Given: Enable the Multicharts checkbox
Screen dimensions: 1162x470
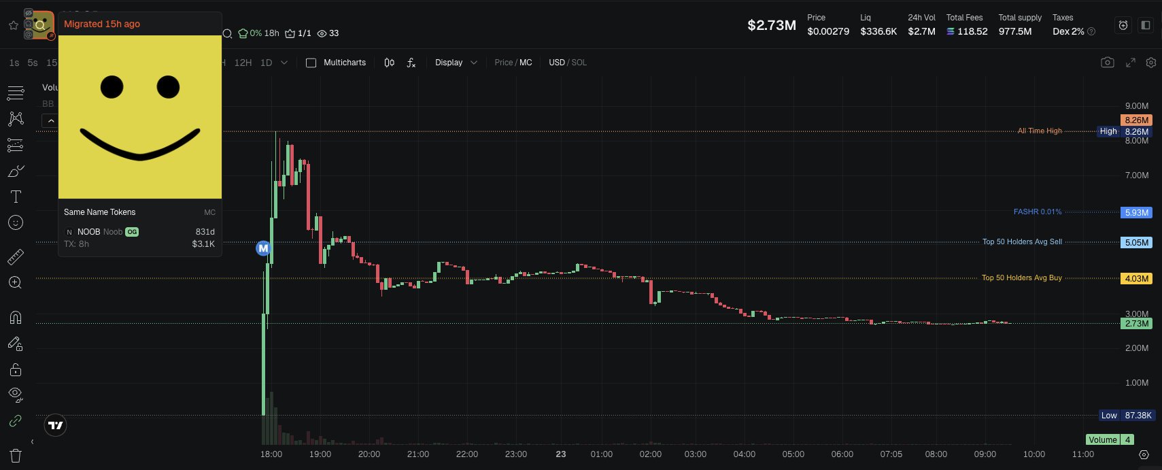Looking at the screenshot, I should (x=311, y=63).
